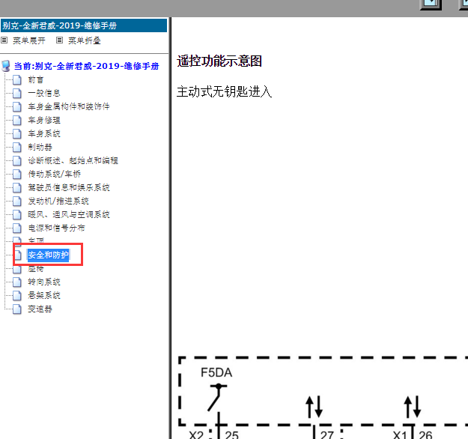Click the 变速器 page icon
The image size is (468, 439).
17,309
